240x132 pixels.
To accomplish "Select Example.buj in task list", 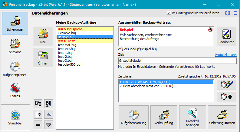I will click(85, 33).
